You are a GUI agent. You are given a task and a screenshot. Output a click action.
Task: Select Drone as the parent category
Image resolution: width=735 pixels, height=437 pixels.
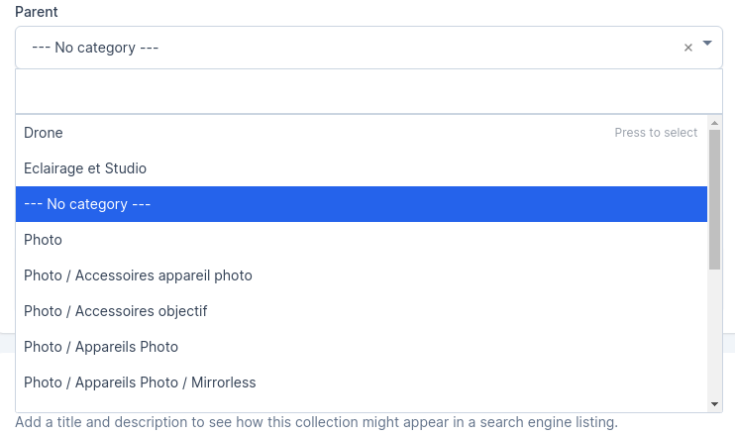click(x=362, y=133)
